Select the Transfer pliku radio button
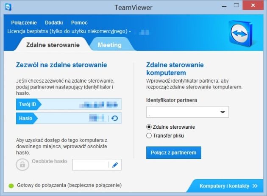Screen dimensions: 267x196 [149, 135]
